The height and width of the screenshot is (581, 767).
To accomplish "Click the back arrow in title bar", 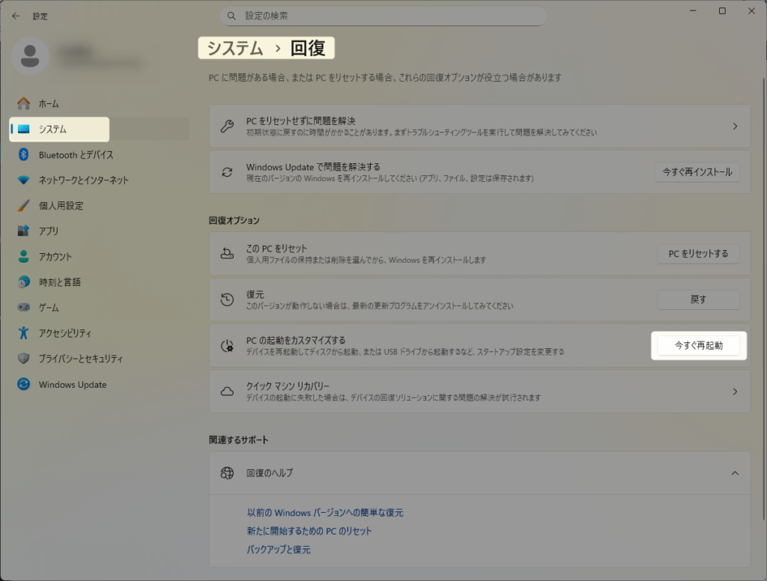I will (16, 16).
